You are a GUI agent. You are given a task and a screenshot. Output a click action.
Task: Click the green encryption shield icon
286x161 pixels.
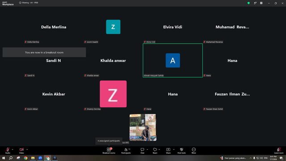[x=248, y=3]
